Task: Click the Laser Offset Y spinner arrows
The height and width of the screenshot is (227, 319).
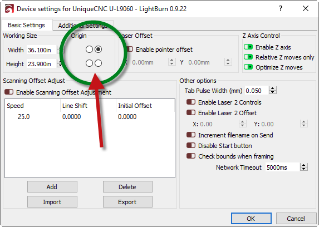Action: point(228,62)
